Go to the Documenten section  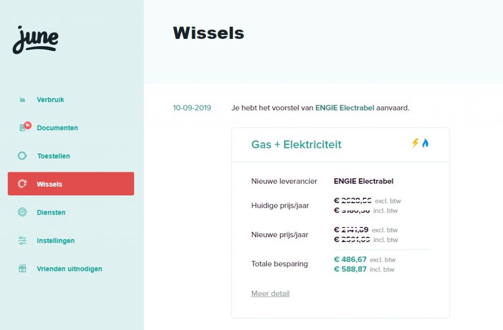57,128
